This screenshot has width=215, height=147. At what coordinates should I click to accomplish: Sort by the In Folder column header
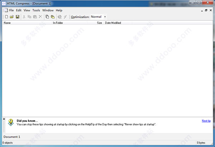point(69,23)
